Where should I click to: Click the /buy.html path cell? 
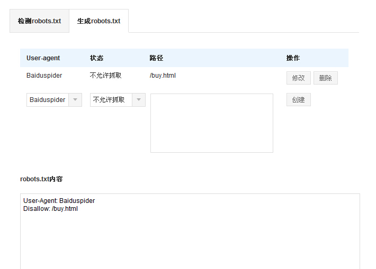click(x=163, y=76)
